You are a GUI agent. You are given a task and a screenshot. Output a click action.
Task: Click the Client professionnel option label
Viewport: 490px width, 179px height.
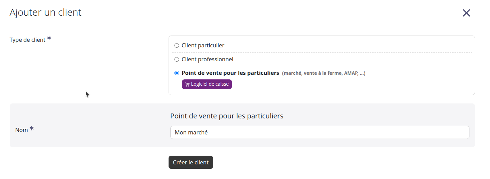tap(207, 60)
